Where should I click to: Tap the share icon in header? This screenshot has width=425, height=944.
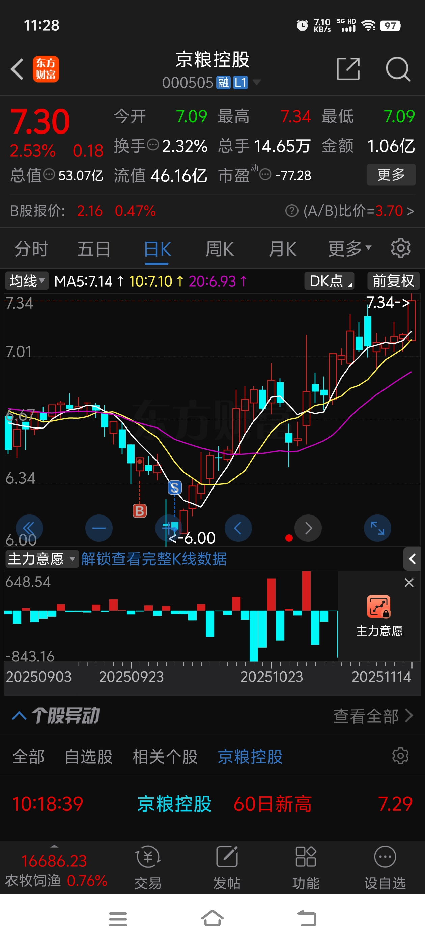(348, 68)
